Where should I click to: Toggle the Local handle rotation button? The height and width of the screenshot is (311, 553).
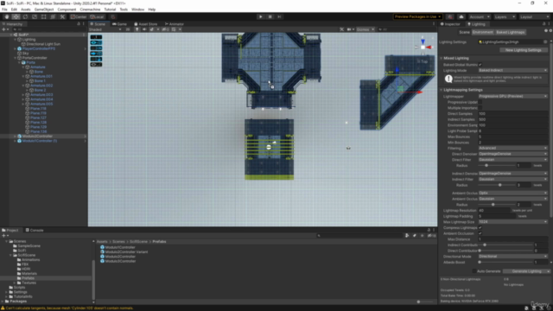click(97, 16)
